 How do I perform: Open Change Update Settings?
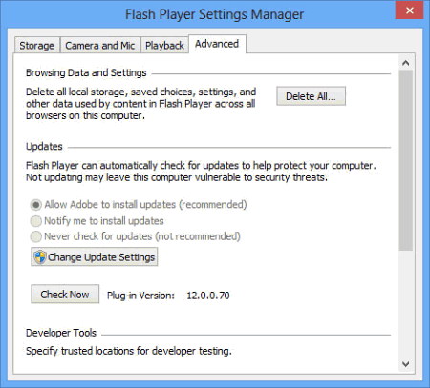click(95, 256)
